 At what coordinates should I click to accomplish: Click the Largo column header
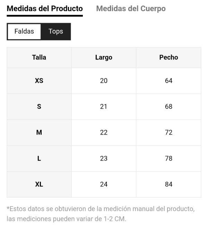click(x=104, y=58)
